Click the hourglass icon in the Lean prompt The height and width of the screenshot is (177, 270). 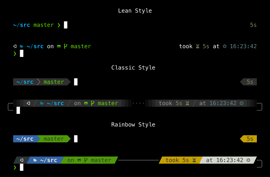tap(198, 46)
